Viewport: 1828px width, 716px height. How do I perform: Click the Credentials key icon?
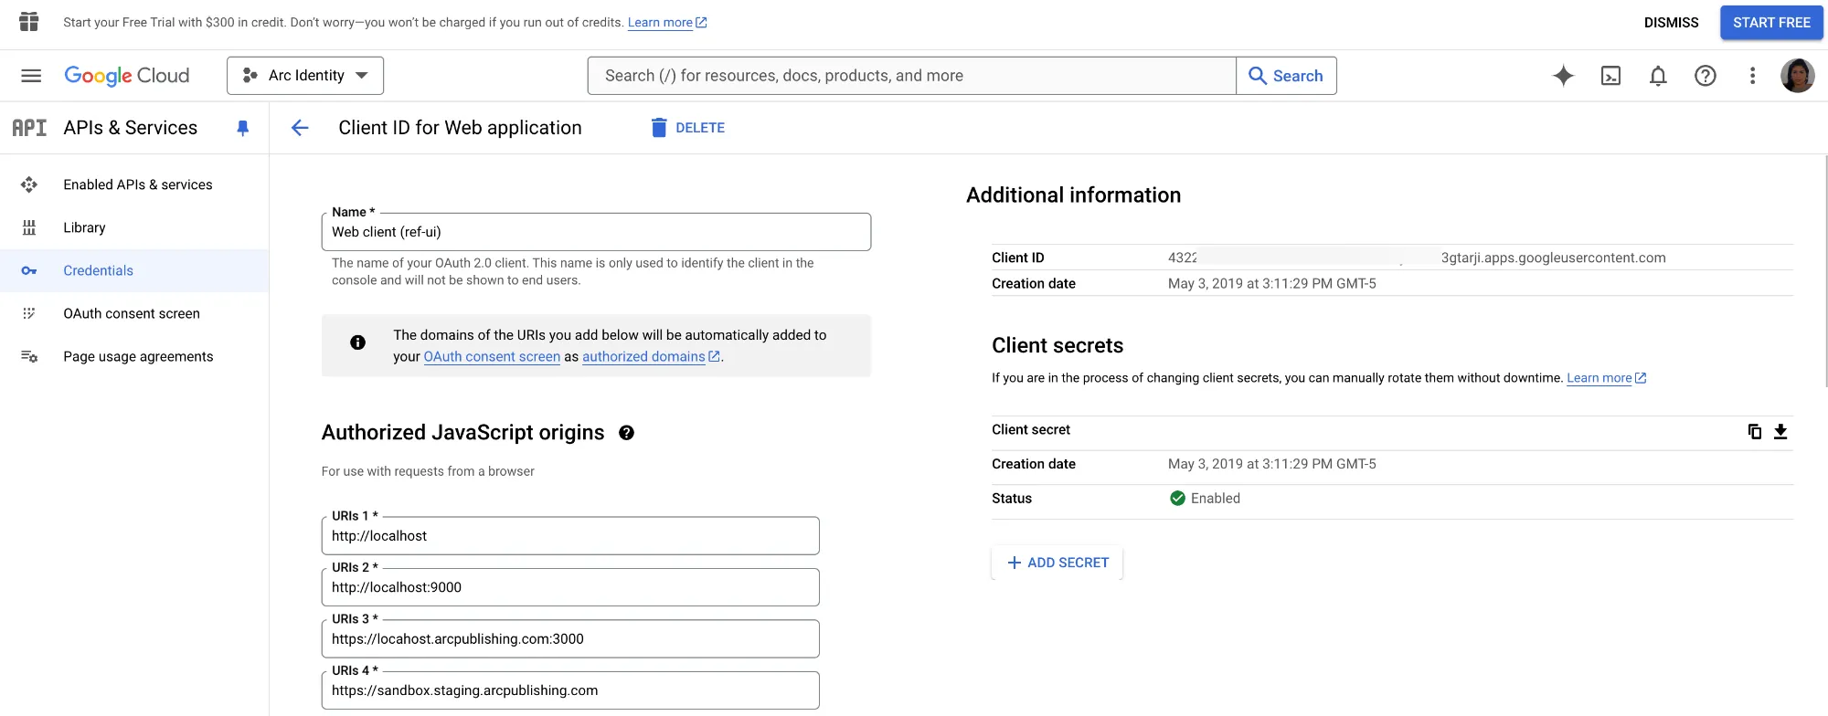coord(29,270)
